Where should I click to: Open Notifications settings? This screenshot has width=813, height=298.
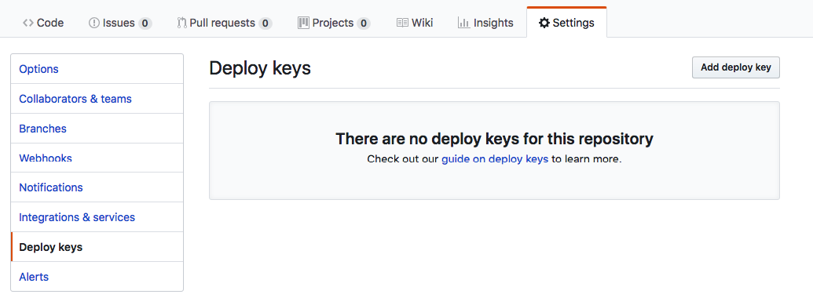coord(97,187)
